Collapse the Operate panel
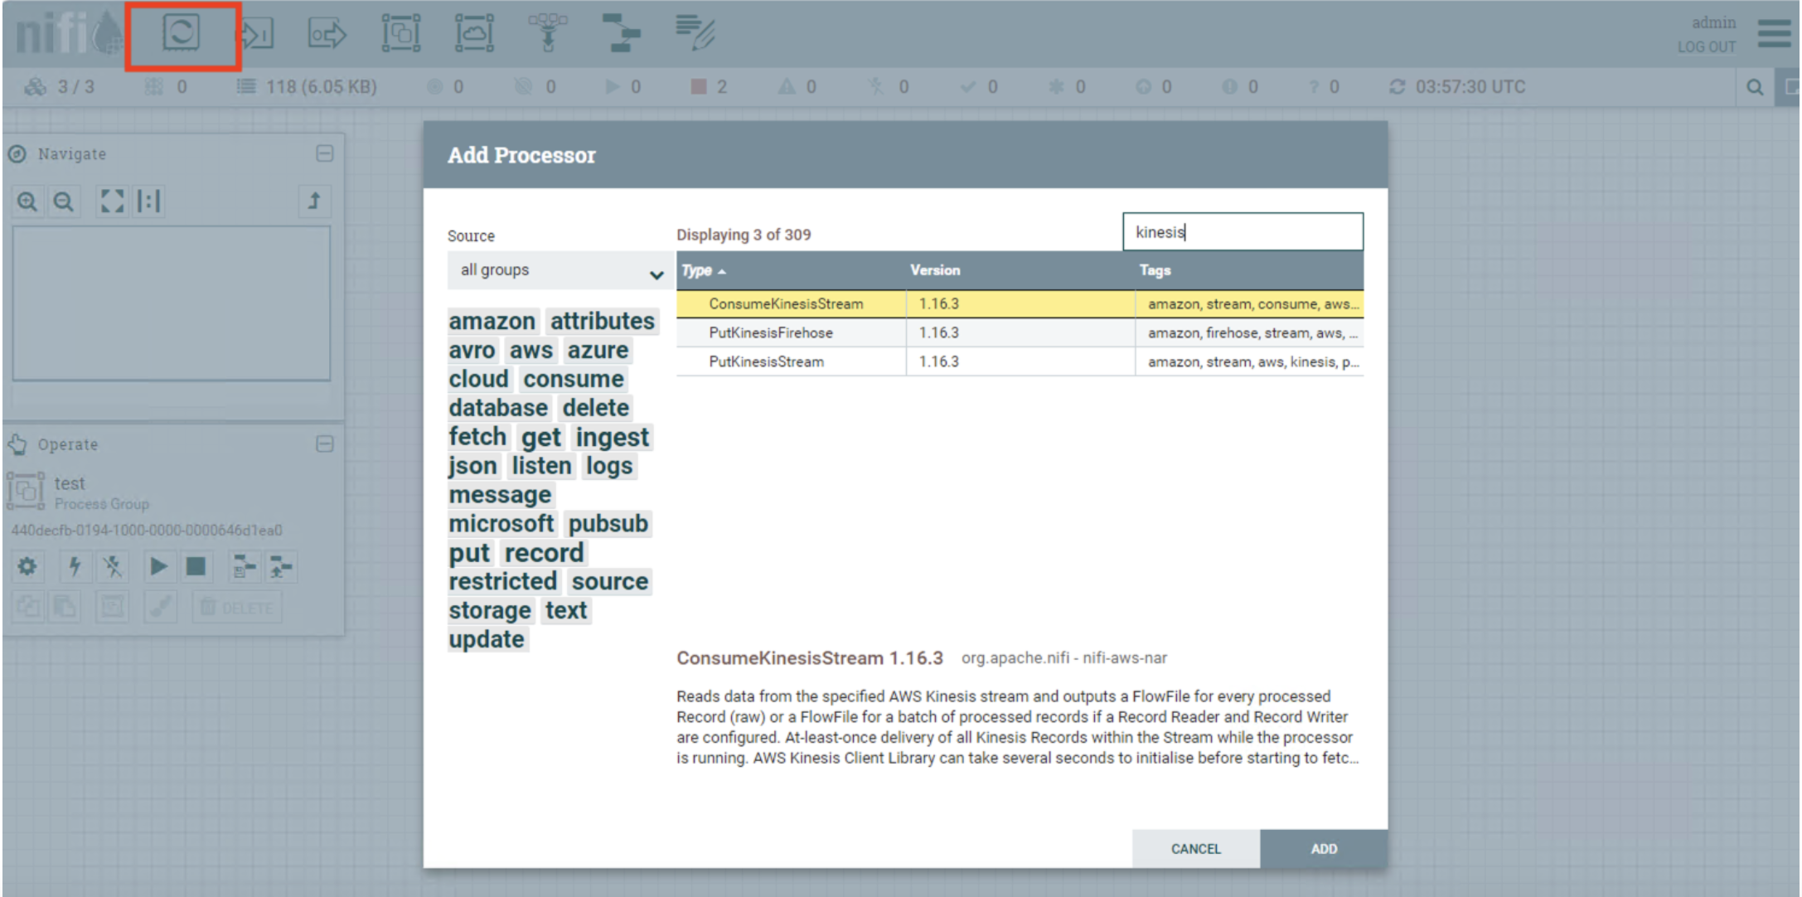The image size is (1802, 897). tap(325, 444)
